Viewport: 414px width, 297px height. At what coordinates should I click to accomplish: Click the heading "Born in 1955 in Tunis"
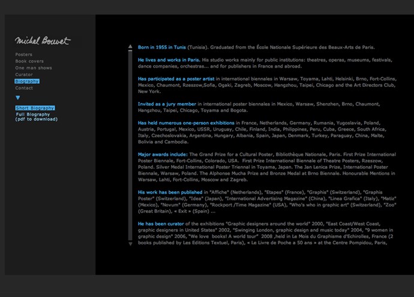click(162, 47)
